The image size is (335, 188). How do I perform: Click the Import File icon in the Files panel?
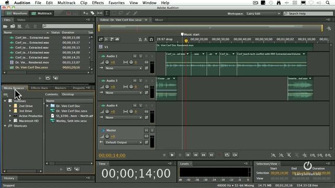(x=13, y=26)
